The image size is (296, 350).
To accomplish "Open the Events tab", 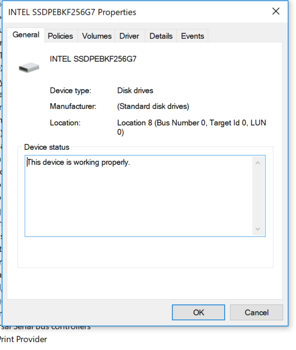I will click(x=192, y=36).
